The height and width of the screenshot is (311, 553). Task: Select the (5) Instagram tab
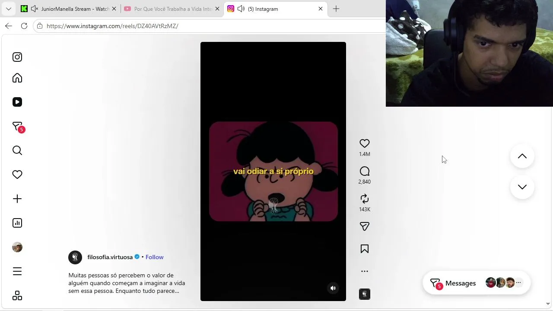tap(275, 9)
